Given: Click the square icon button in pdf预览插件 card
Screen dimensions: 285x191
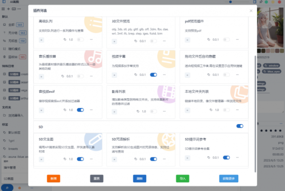Looking at the screenshot, I should (x=188, y=40).
